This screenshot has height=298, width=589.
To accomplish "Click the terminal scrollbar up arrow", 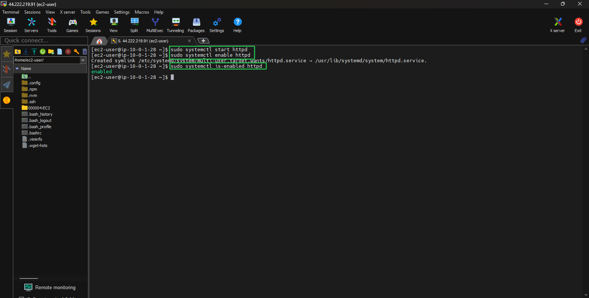I will click(x=586, y=49).
